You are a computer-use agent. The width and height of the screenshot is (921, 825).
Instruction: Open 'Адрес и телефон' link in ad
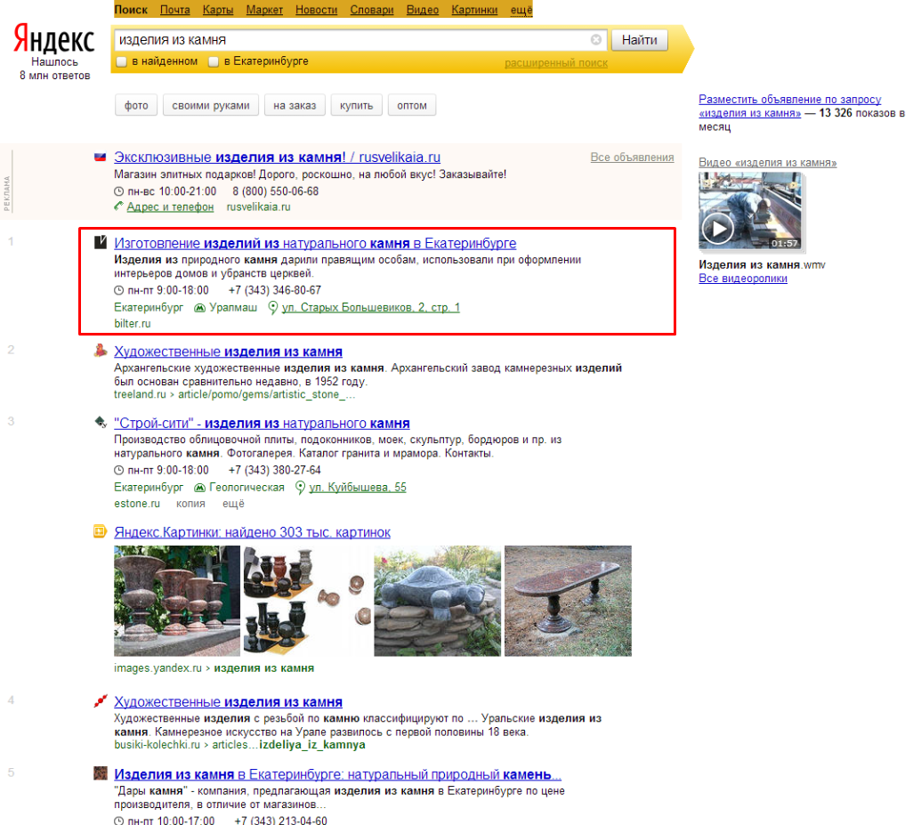point(170,206)
